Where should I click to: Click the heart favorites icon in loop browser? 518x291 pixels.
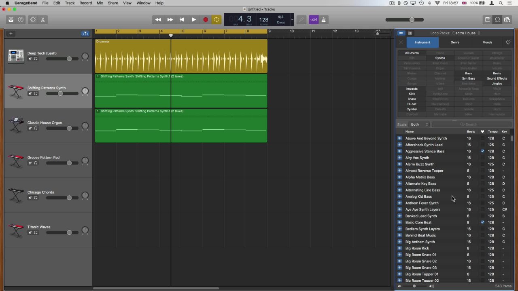point(508,42)
